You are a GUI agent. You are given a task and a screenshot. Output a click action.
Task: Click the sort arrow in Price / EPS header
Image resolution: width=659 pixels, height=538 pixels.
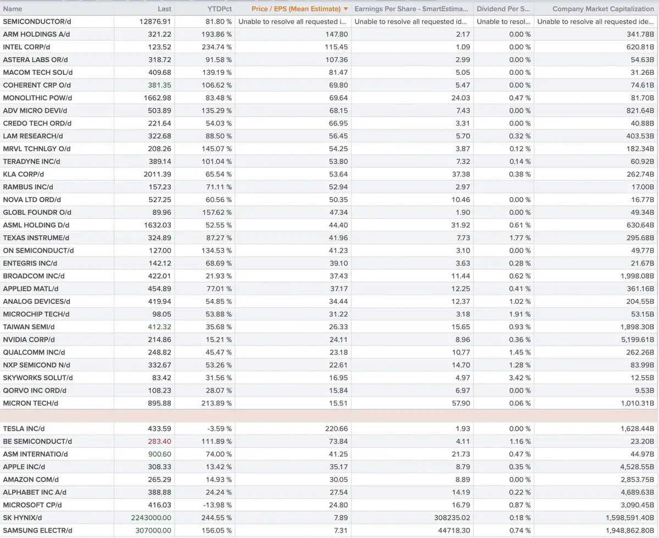coord(345,9)
